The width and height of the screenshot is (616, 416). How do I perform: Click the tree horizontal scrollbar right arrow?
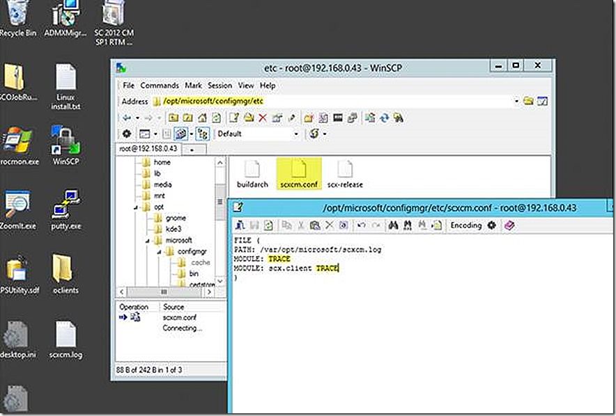point(210,292)
